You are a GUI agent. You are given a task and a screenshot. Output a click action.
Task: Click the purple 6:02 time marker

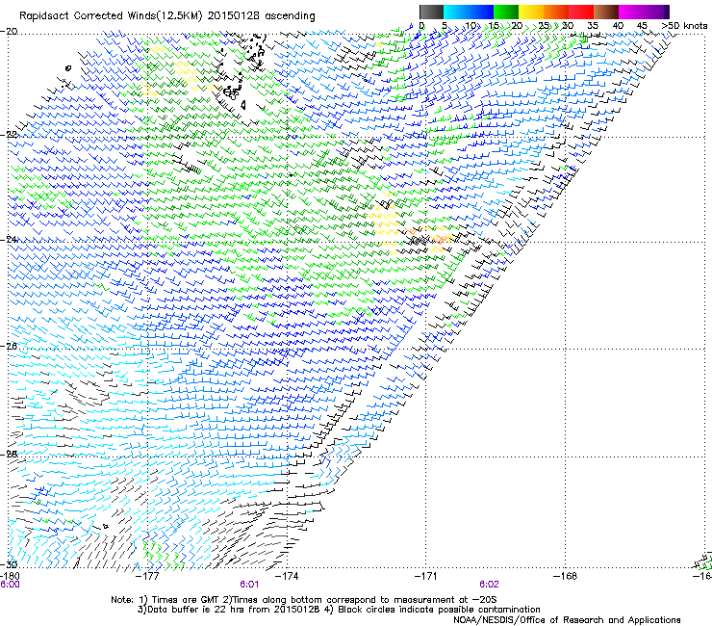[489, 585]
